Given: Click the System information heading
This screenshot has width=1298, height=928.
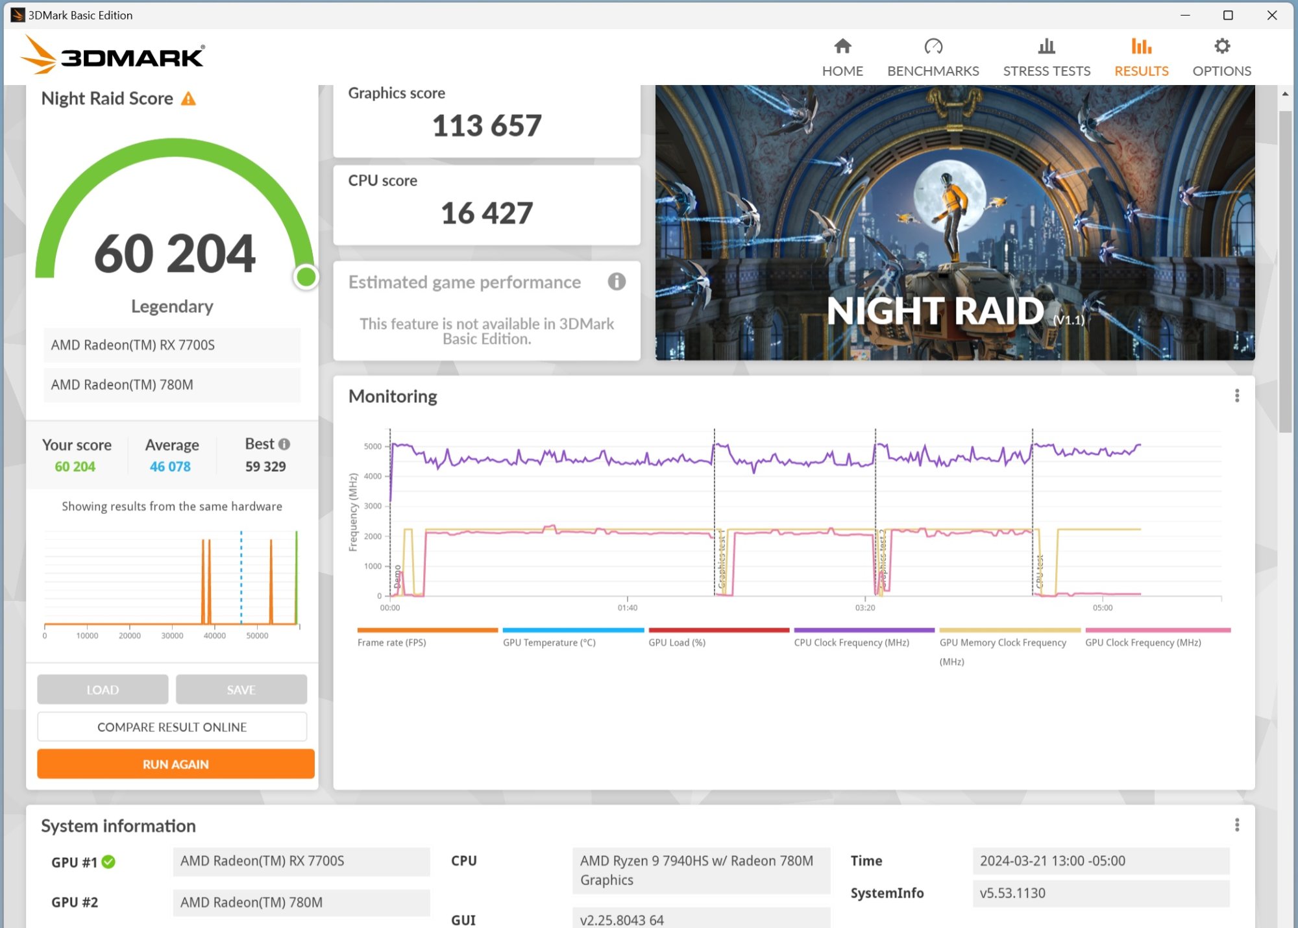Looking at the screenshot, I should 118,825.
